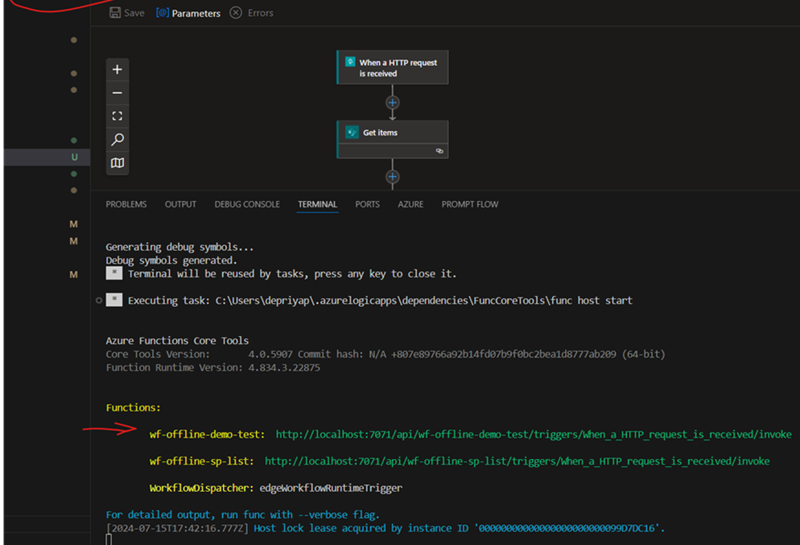This screenshot has height=545, width=800.
Task: Open the DEBUG CONSOLE tab
Action: click(247, 204)
